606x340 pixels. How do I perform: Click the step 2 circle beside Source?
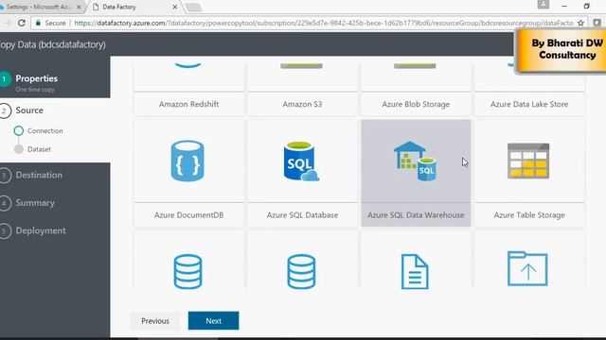(4, 110)
